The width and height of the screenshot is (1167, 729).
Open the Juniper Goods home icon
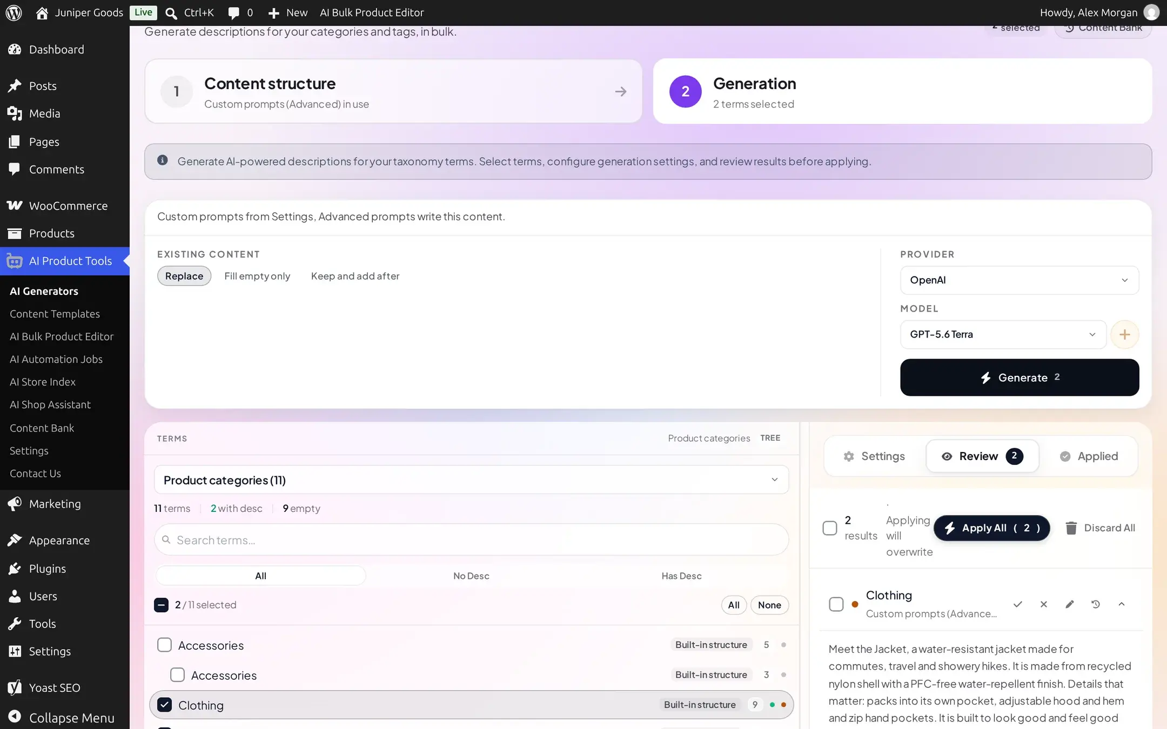[x=42, y=12]
